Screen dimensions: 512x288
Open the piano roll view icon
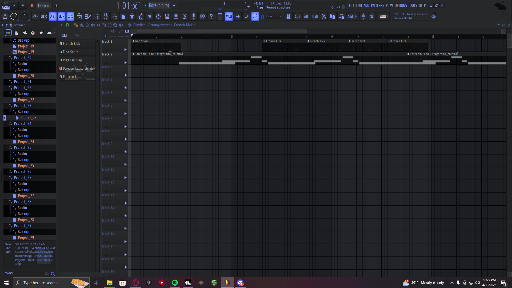[x=88, y=17]
